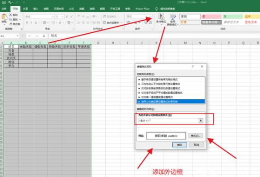
Task: Switch to the 公式 Formulas tab
Action: (72, 9)
